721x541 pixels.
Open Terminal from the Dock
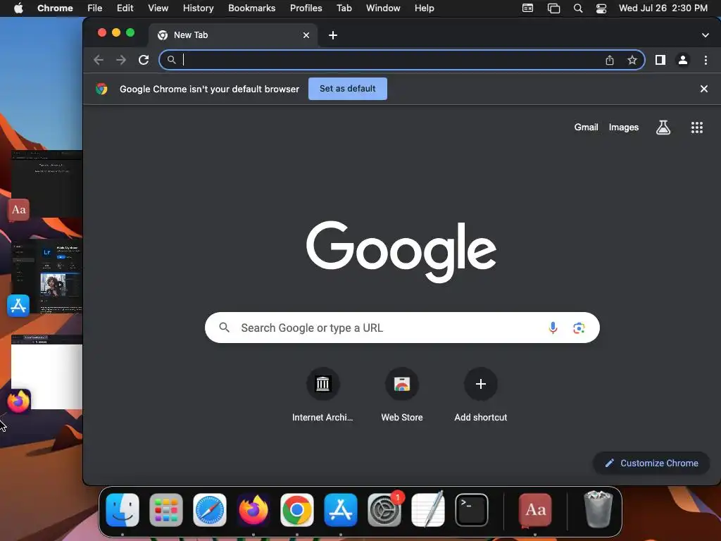(472, 510)
